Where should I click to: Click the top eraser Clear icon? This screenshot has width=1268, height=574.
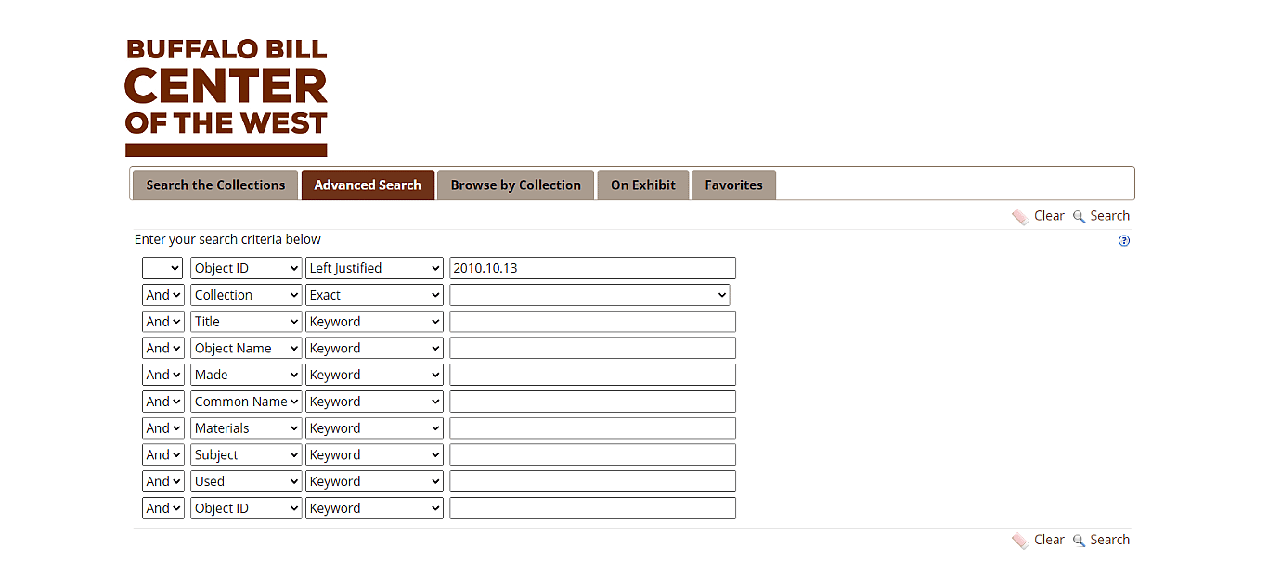[1020, 217]
